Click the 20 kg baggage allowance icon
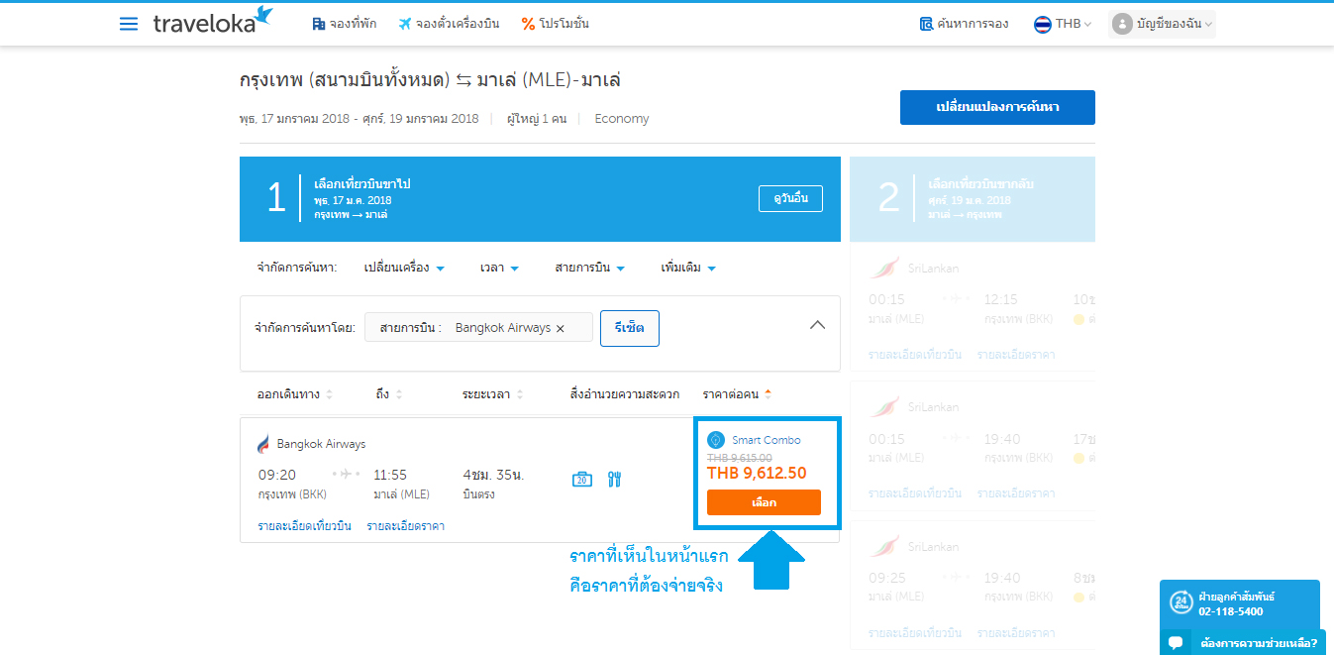Image resolution: width=1334 pixels, height=655 pixels. point(582,480)
